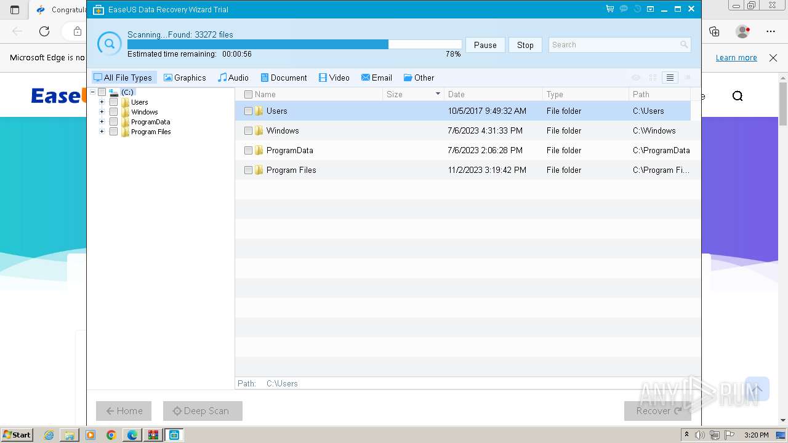
Task: Open the feedback chat bubble icon
Action: pyautogui.click(x=623, y=9)
